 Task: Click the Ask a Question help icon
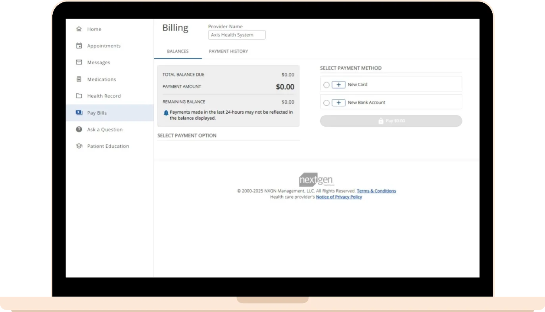[79, 129]
